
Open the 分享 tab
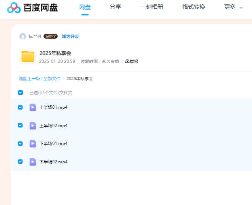[115, 7]
